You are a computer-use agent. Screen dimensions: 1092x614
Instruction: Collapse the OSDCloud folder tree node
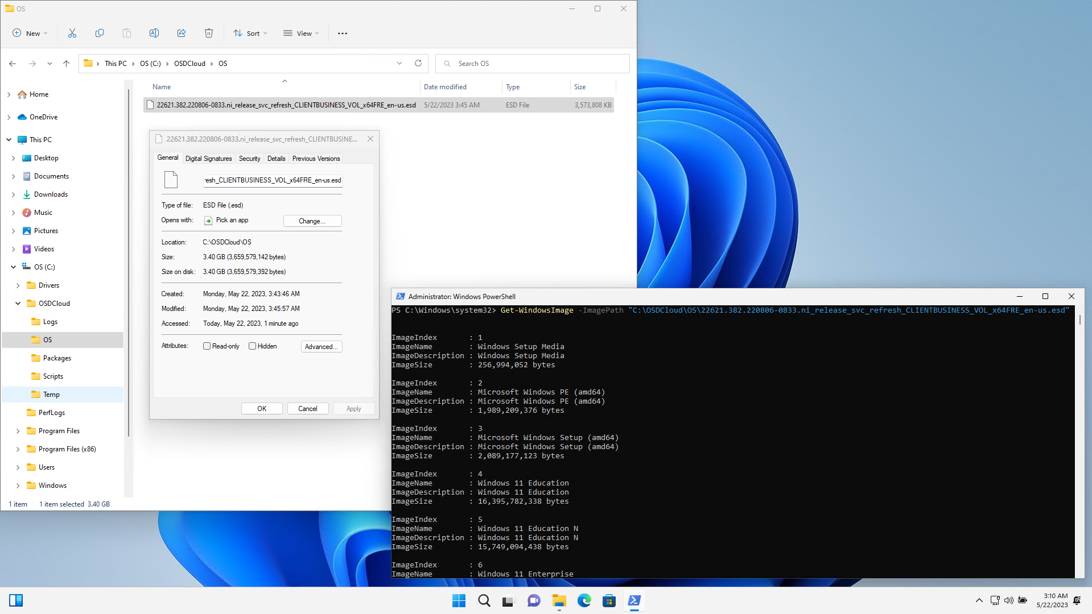(x=18, y=304)
